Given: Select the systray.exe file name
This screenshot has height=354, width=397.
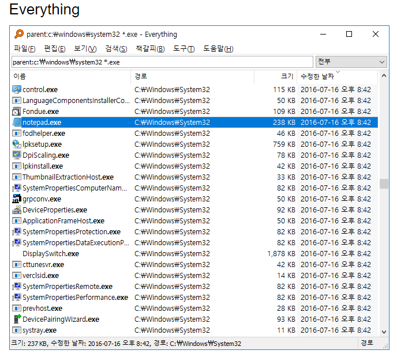Looking at the screenshot, I should (x=39, y=330).
